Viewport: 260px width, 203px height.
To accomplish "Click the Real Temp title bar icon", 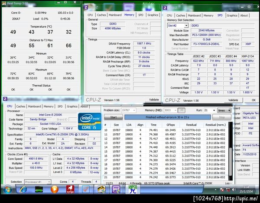I will pyautogui.click(x=4, y=3).
